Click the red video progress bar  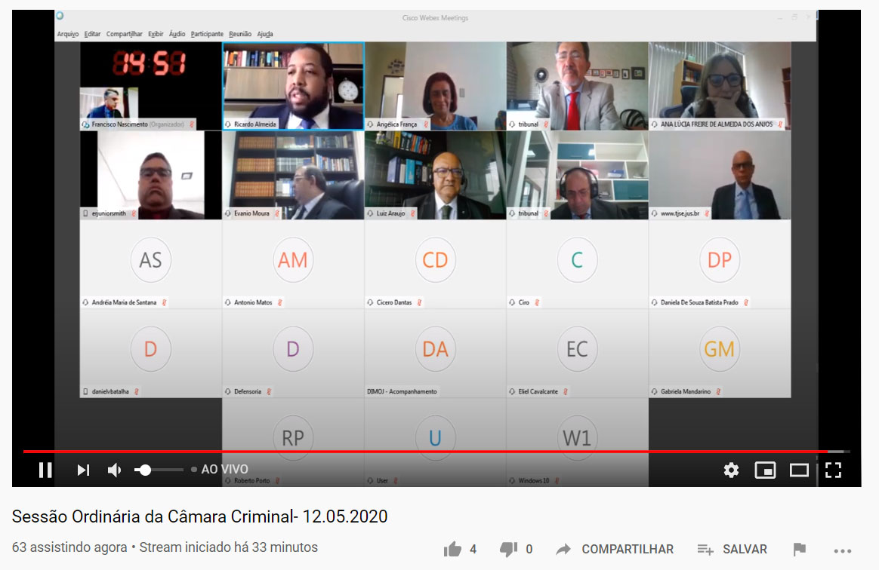[x=423, y=452]
